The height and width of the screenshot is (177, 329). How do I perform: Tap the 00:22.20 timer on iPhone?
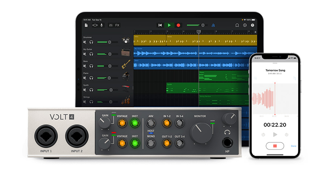coord(275,125)
